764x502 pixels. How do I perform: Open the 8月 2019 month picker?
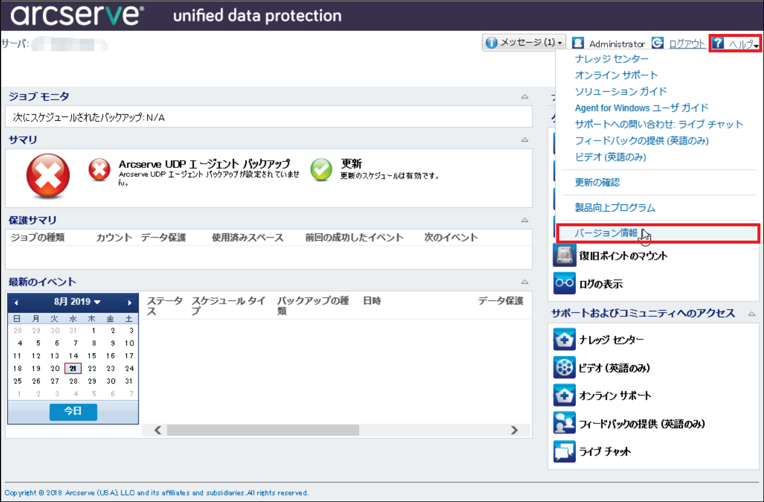click(x=77, y=302)
